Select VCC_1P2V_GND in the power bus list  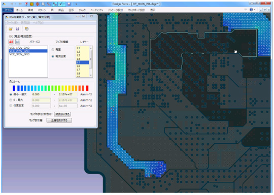(x=28, y=48)
